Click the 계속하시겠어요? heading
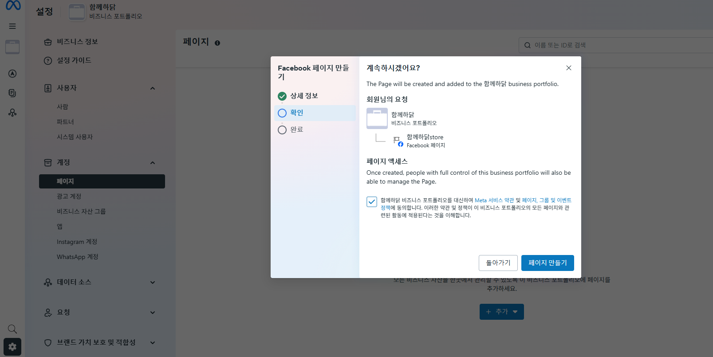The height and width of the screenshot is (357, 713). [393, 68]
